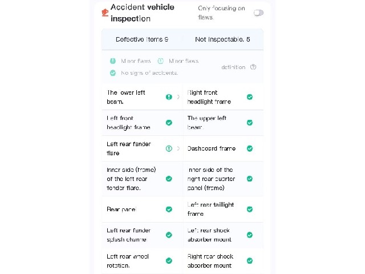Image resolution: width=365 pixels, height=274 pixels.
Task: Select the Left rear wheel rotation item
Action: pyautogui.click(x=142, y=261)
